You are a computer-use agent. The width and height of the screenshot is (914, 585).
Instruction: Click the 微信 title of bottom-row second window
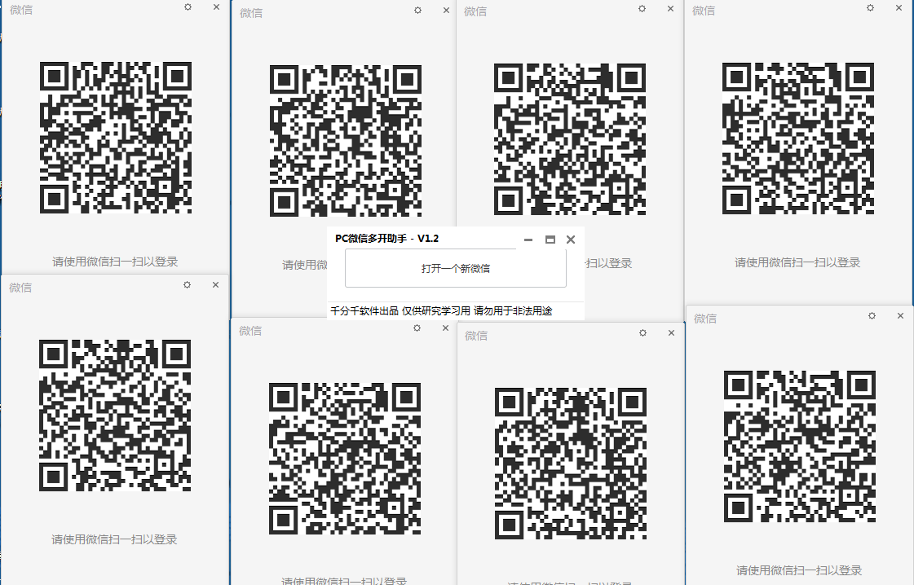pyautogui.click(x=250, y=331)
